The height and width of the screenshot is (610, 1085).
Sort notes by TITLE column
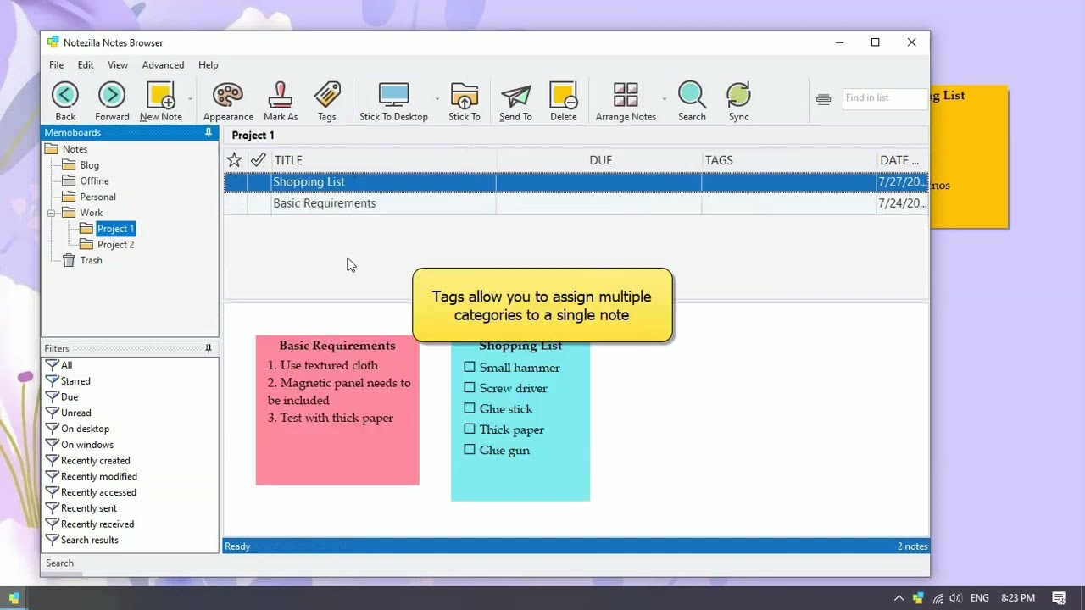384,160
